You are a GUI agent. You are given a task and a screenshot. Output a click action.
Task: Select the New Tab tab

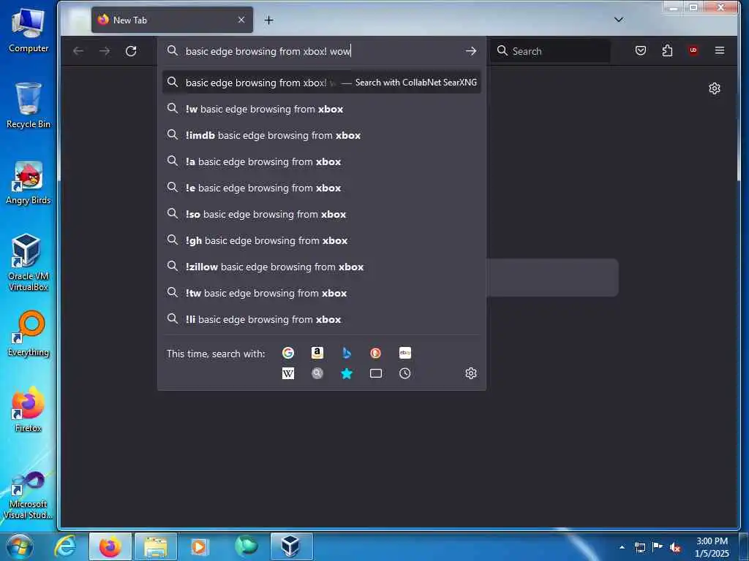coord(172,20)
